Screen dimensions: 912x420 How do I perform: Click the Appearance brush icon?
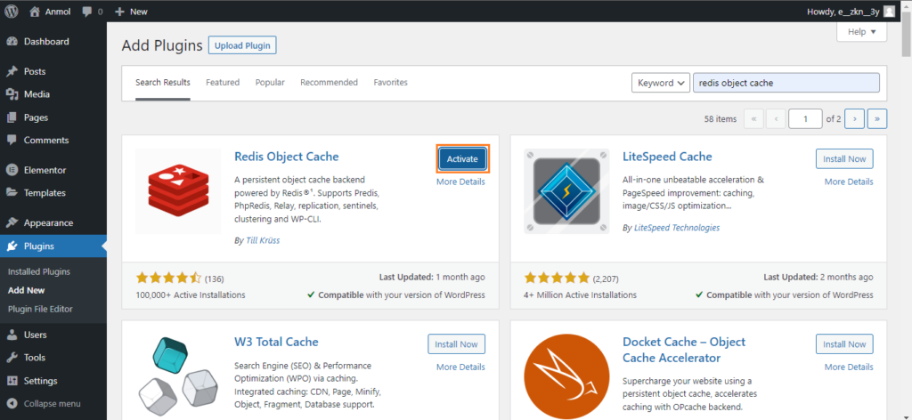[12, 223]
